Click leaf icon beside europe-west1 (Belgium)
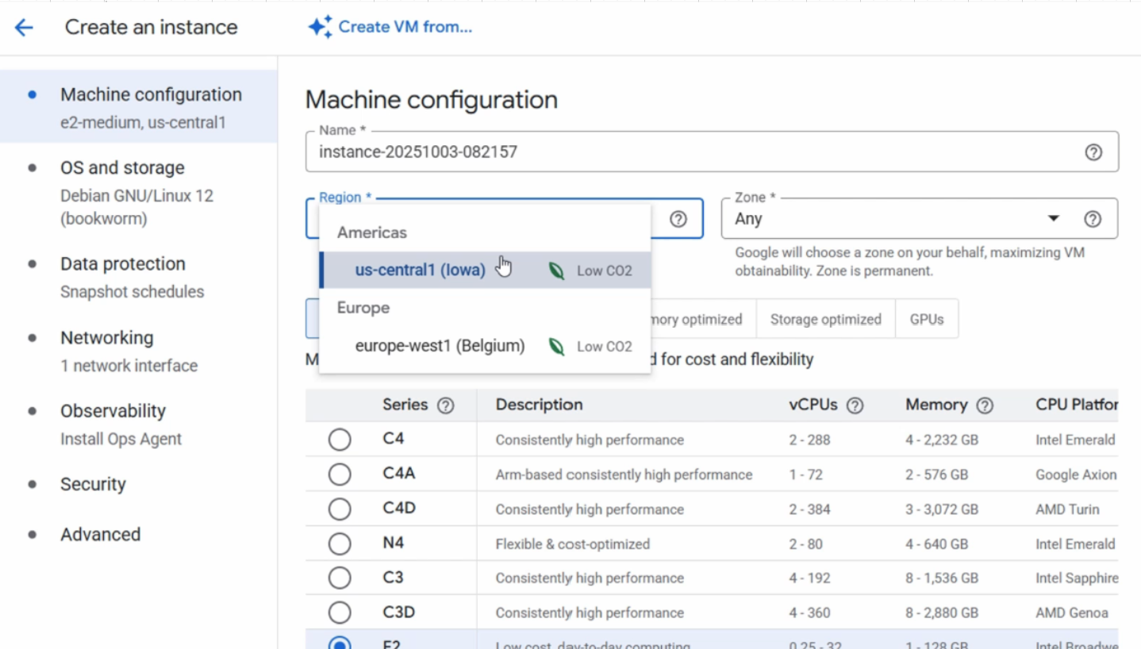The image size is (1141, 649). coord(557,347)
